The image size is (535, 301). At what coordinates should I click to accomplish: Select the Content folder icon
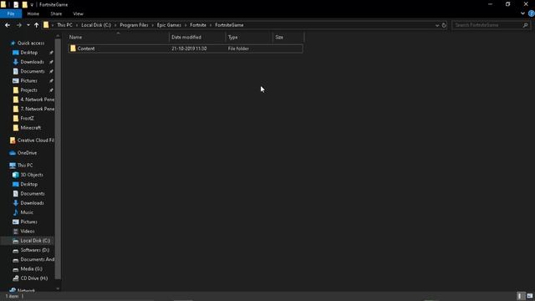point(73,48)
